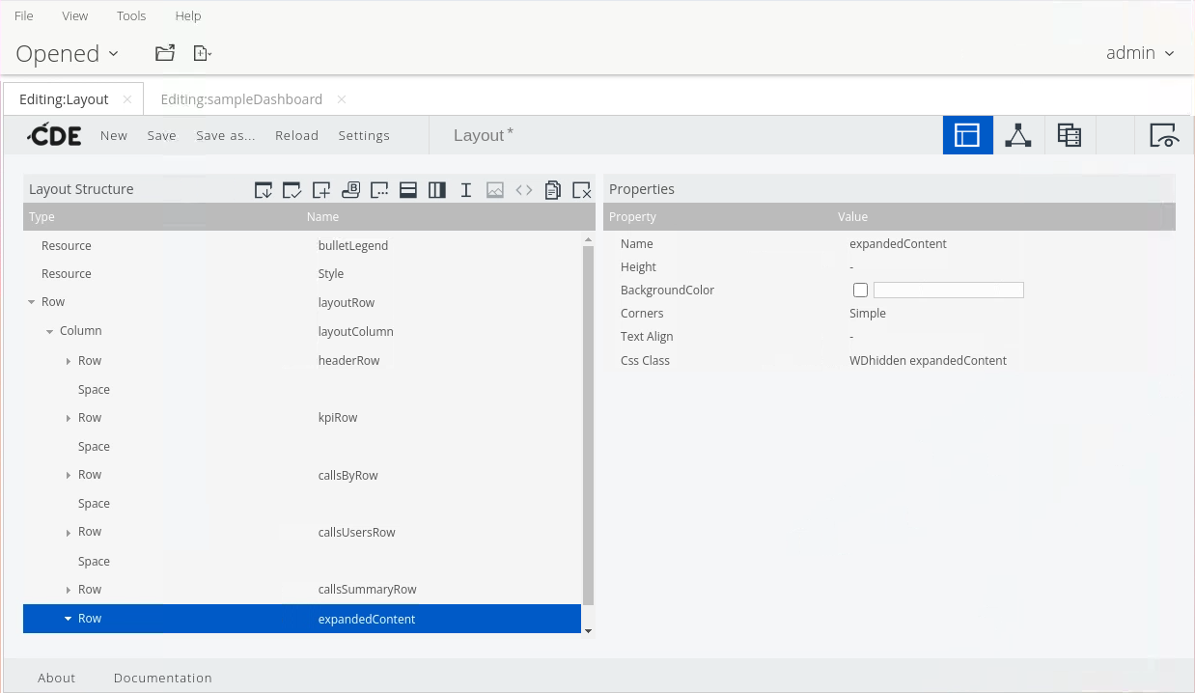Click the BackgroundColor value field

948,290
